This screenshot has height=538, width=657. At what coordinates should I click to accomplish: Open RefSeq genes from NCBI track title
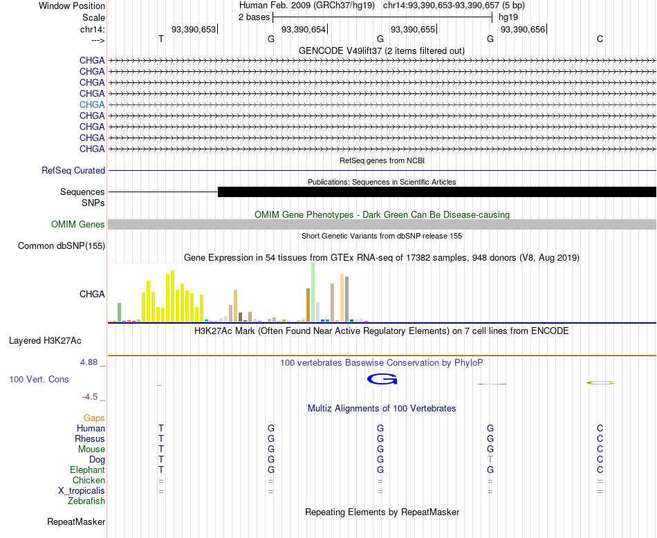point(382,160)
